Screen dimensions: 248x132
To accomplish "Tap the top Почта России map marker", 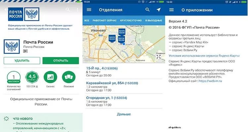I will pos(122,32).
